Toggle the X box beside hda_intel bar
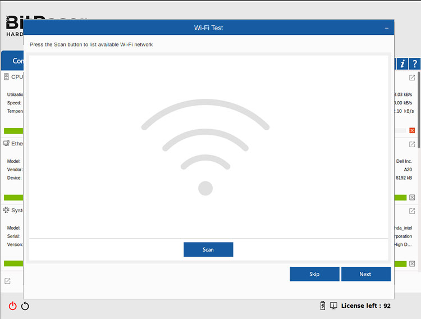421x319 pixels. click(412, 263)
